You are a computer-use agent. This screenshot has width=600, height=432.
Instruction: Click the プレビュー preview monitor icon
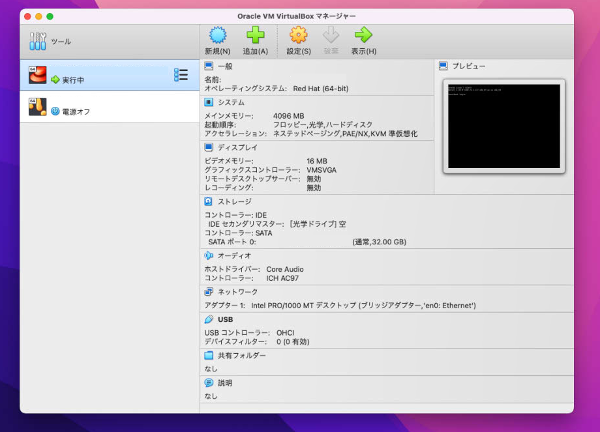pos(443,66)
